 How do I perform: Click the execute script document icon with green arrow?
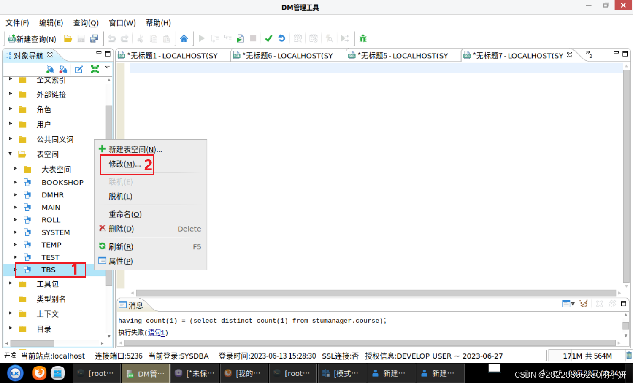point(240,39)
